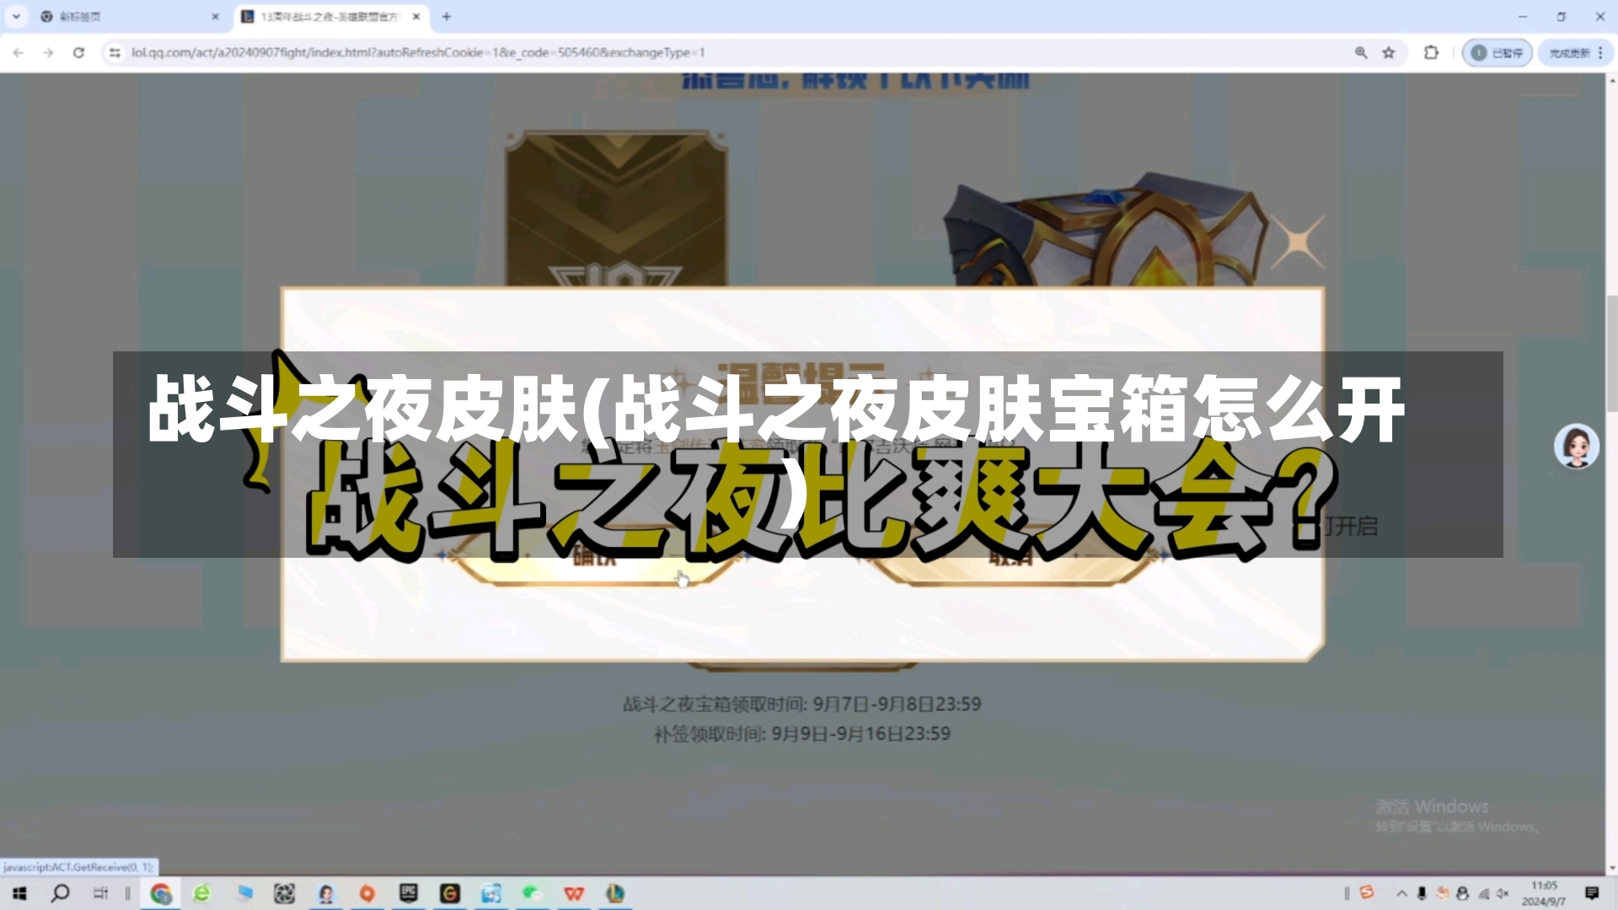This screenshot has height=910, width=1618.
Task: Show hidden system tray icons
Action: click(1401, 893)
